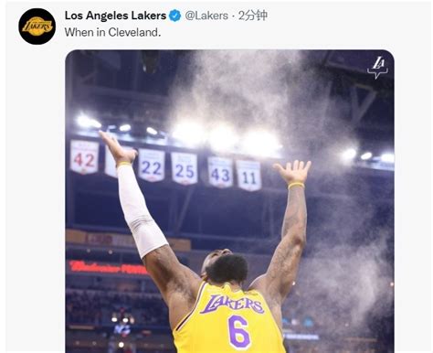
Task: Click the number 22 banner in photo
Action: [x=152, y=166]
